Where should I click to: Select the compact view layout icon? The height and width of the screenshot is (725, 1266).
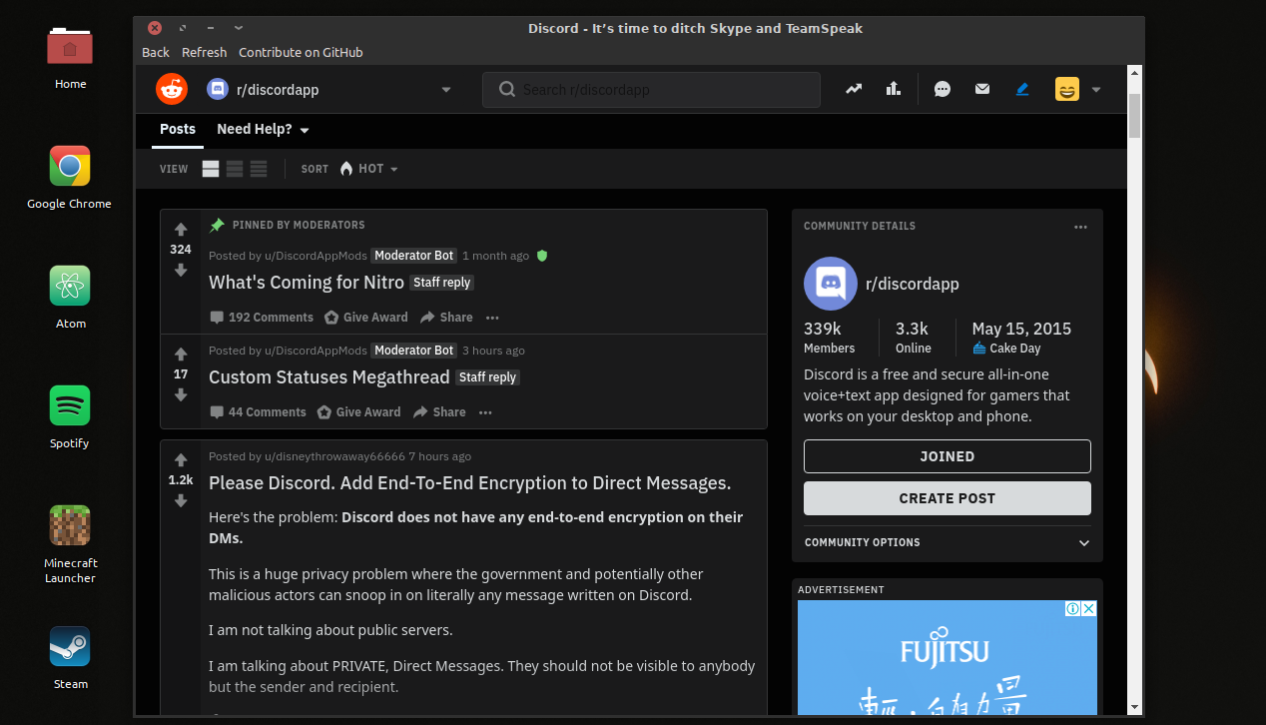pos(259,169)
